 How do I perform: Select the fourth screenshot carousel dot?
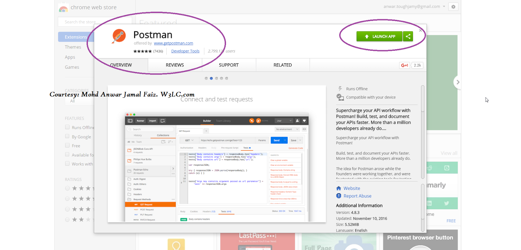(x=221, y=78)
